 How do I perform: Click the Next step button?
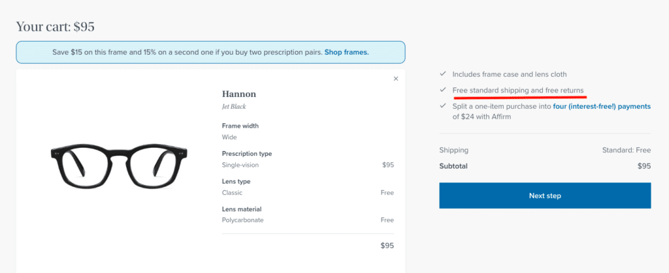click(545, 195)
